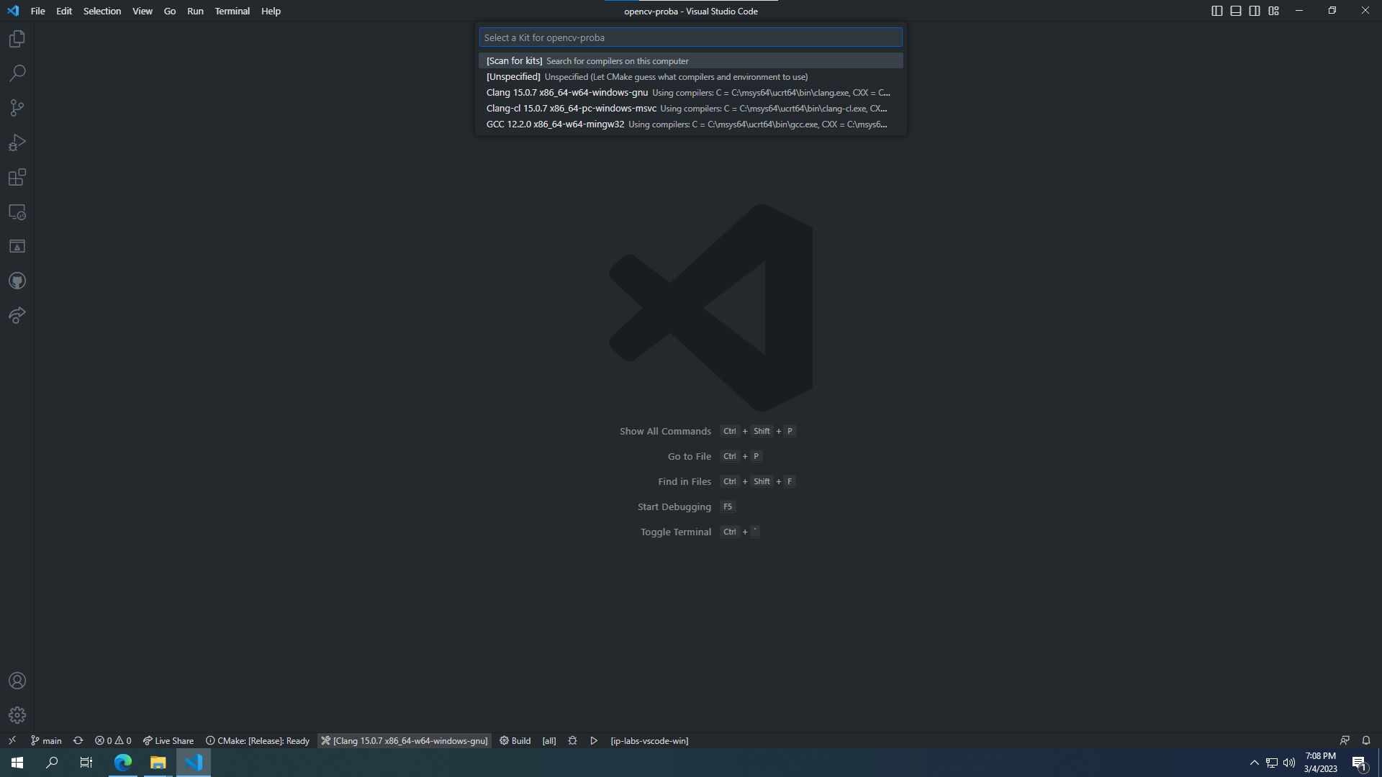This screenshot has height=777, width=1382.
Task: Click the Remote Explorer sidebar icon
Action: pos(17,212)
